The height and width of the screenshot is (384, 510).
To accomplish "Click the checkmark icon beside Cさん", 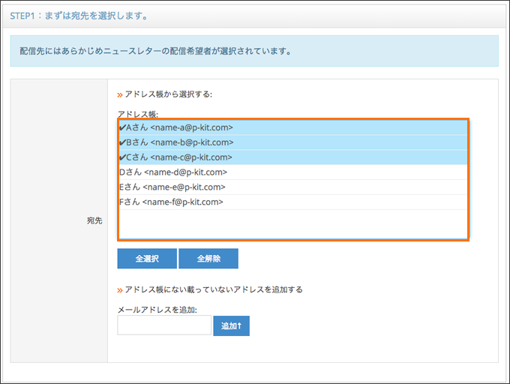I will (122, 157).
